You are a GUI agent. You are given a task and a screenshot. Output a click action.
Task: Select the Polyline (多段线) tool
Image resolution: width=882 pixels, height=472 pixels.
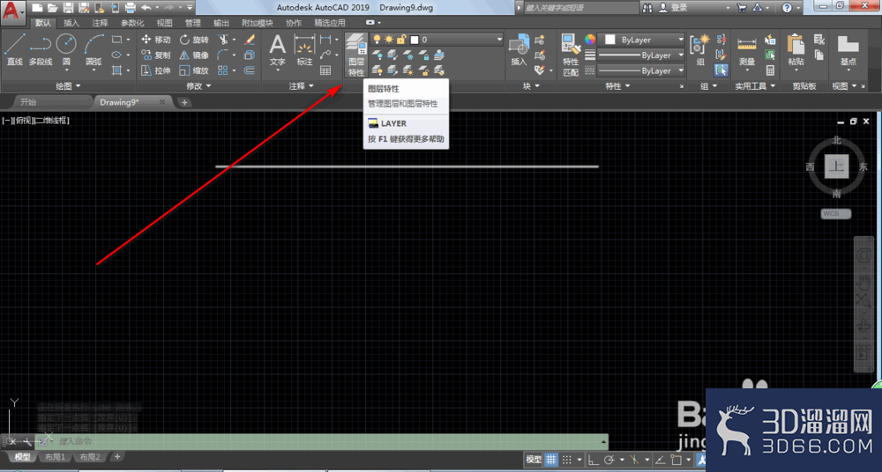tap(41, 49)
